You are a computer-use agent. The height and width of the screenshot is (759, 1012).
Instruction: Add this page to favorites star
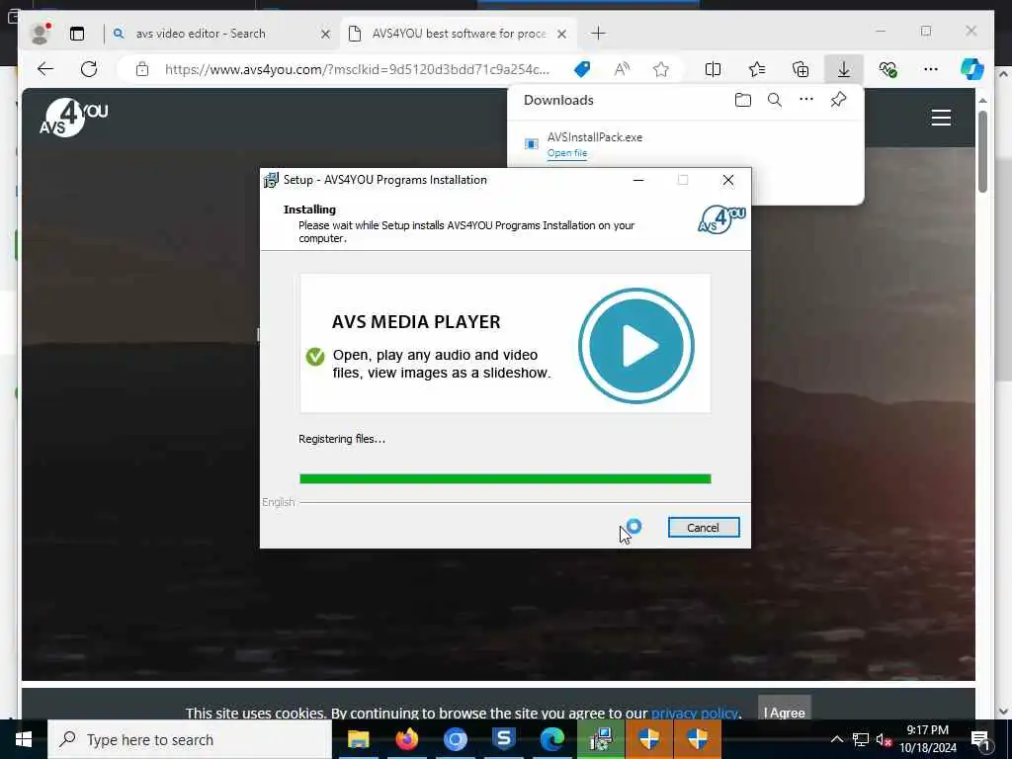[661, 69]
